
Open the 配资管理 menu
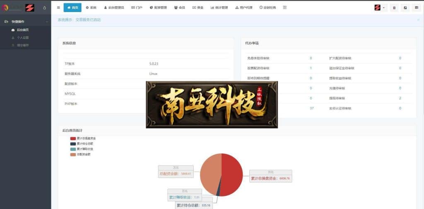158,7
